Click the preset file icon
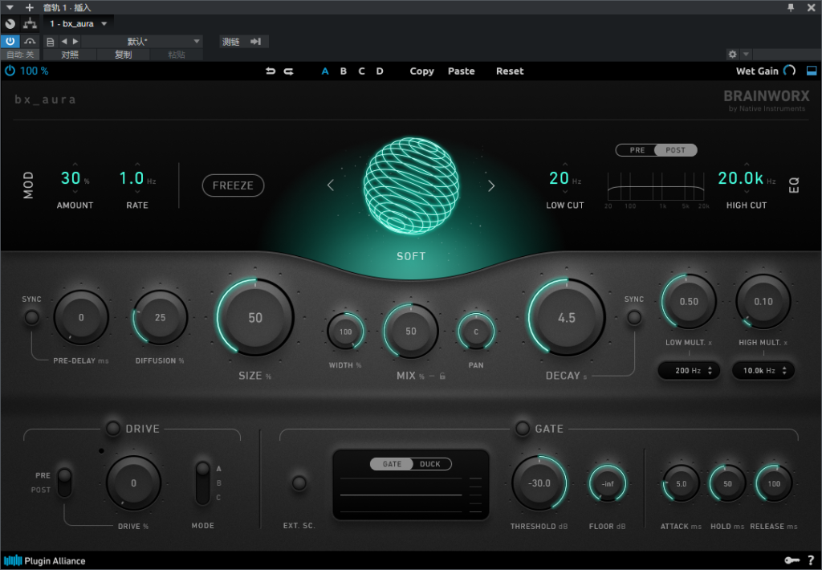The width and height of the screenshot is (822, 570). coord(51,42)
